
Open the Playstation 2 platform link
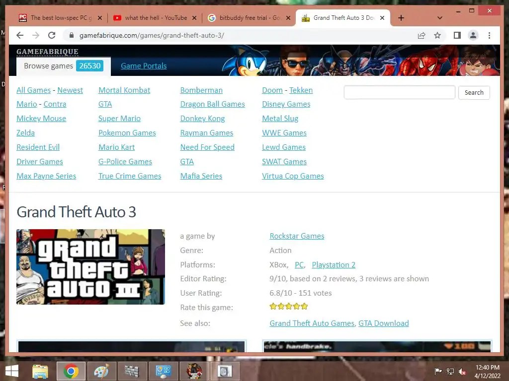pyautogui.click(x=334, y=265)
